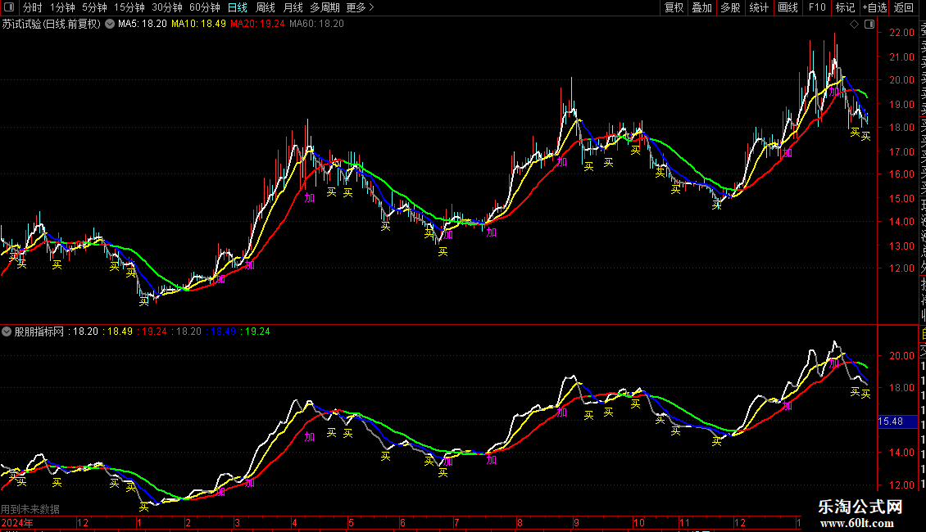Toggle the left side panel icon
Image resolution: width=926 pixels, height=532 pixels.
(9, 7)
